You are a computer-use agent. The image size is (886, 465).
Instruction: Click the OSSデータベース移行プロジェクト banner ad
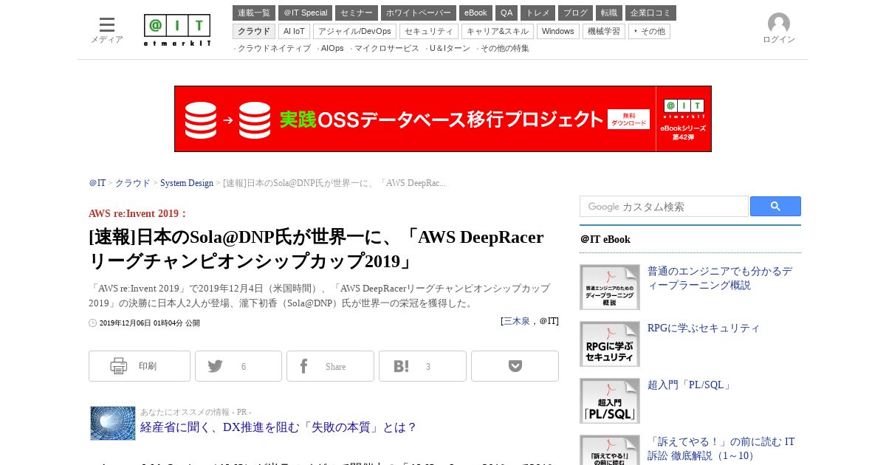point(443,119)
